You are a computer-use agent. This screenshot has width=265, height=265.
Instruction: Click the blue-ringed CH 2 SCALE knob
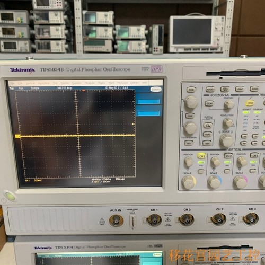(x=215, y=182)
